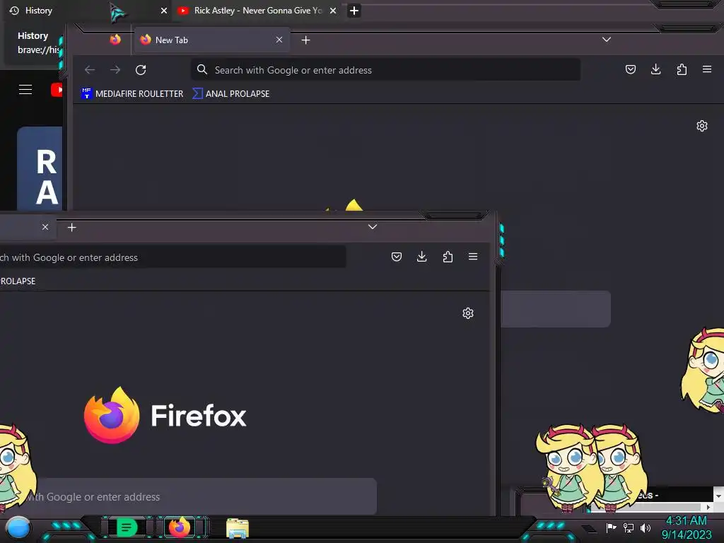Click the YouTube logo in Brave window
This screenshot has height=543, width=724.
pos(57,90)
